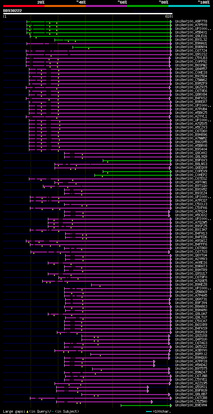Open hit UniRef100_B4FH13
Screen dimensions: 213x414
191,234
